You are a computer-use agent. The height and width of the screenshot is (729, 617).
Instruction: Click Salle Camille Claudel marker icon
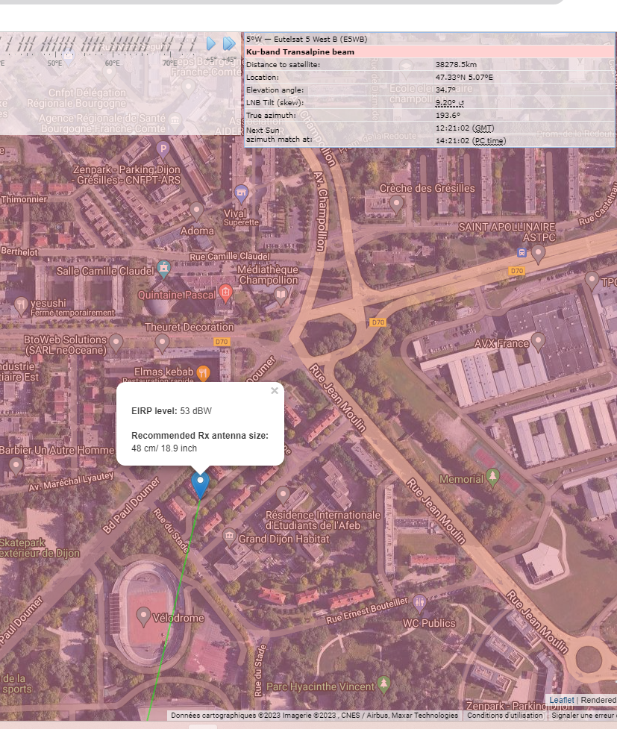coord(163,269)
